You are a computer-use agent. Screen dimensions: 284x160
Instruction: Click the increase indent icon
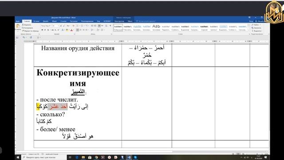[x=95, y=26]
